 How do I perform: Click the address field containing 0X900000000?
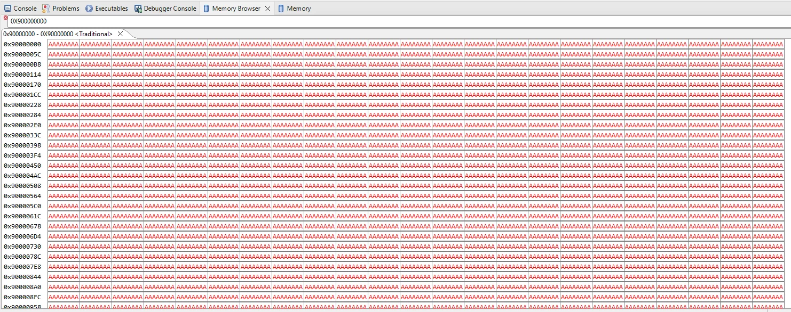pyautogui.click(x=399, y=21)
